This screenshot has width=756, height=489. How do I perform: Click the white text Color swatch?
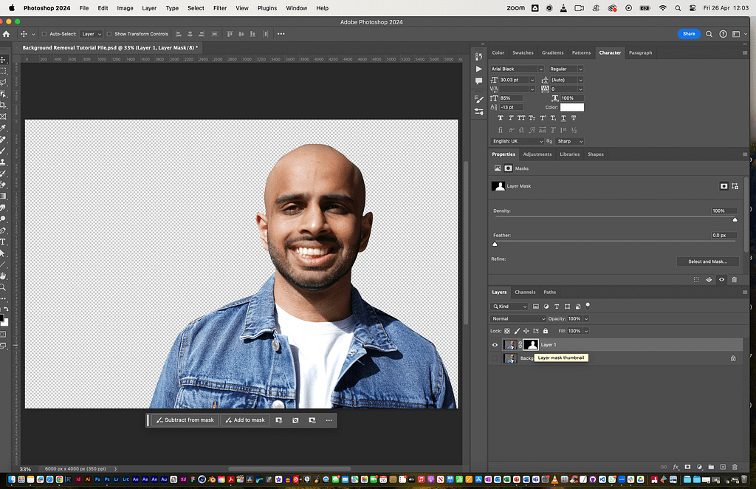[572, 108]
